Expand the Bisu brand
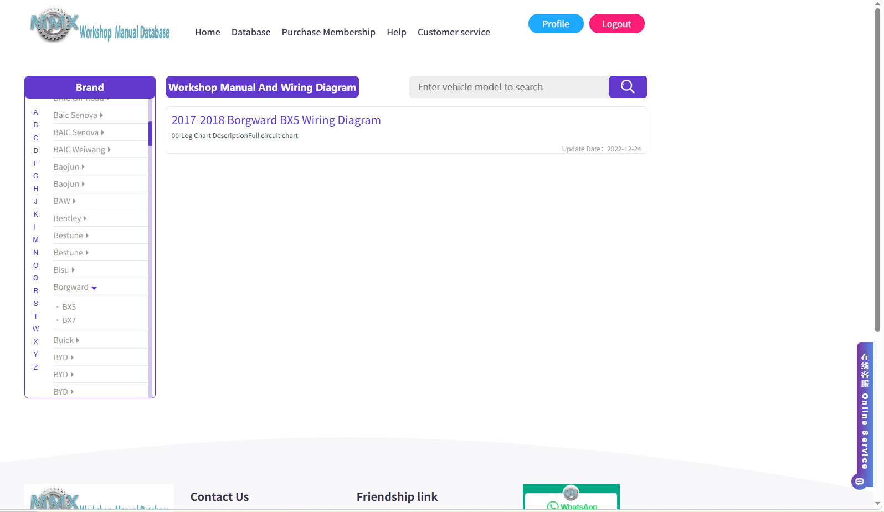 pos(64,270)
